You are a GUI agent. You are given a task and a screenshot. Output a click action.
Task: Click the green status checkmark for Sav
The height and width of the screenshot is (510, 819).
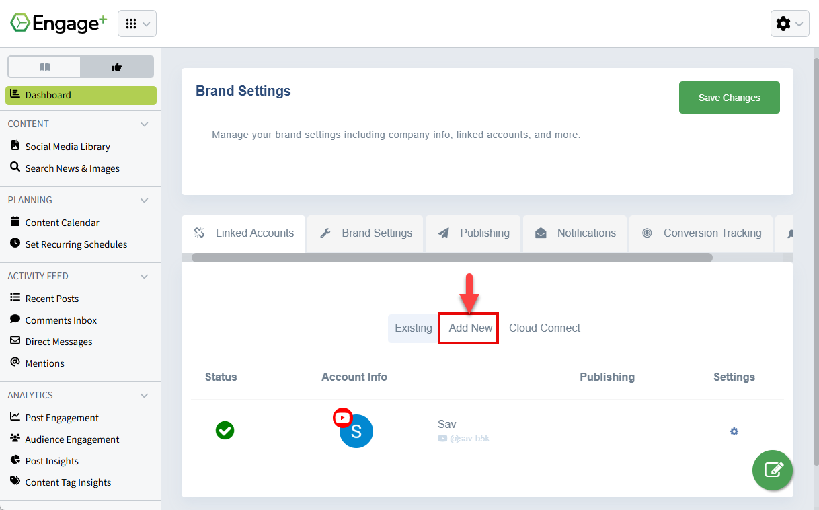point(225,431)
